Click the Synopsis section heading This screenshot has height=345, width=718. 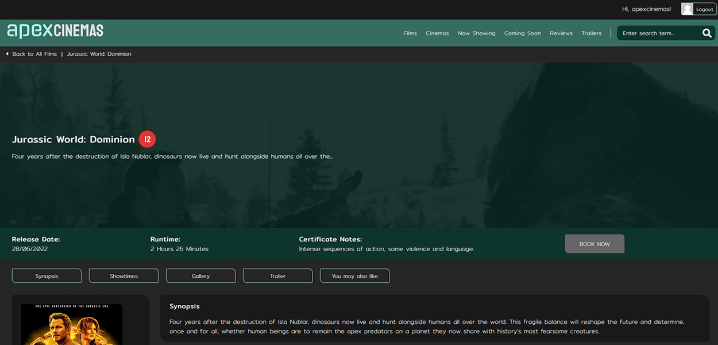[184, 306]
